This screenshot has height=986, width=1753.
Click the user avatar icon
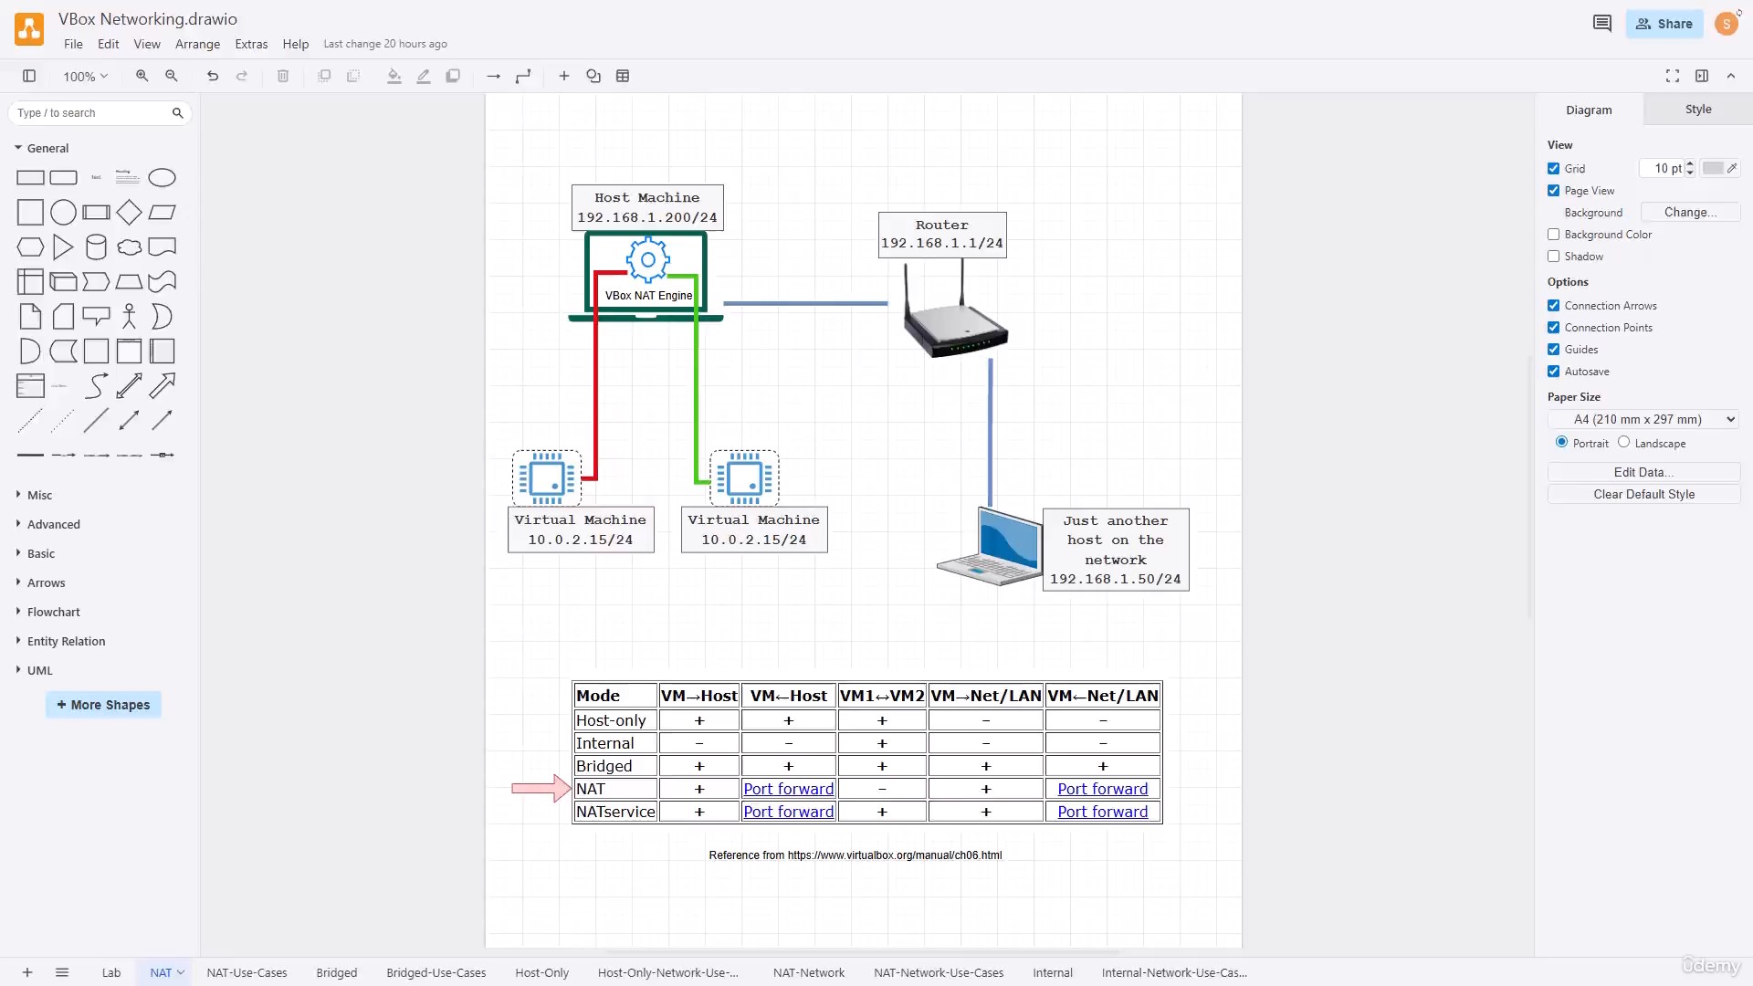(1727, 24)
